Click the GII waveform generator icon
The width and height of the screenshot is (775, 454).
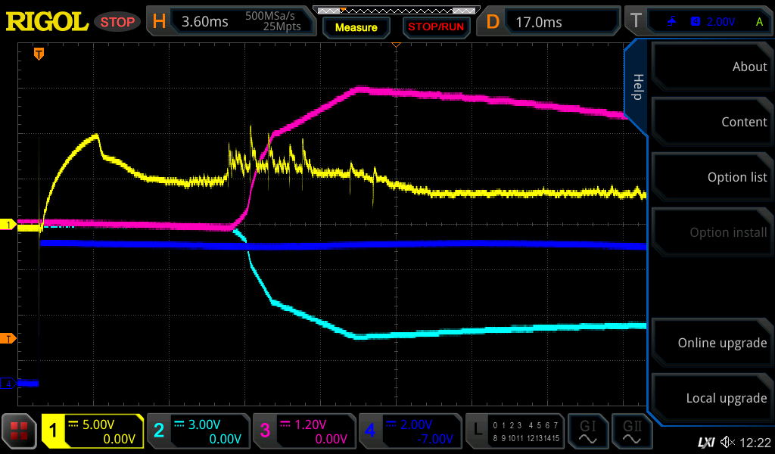coord(631,431)
